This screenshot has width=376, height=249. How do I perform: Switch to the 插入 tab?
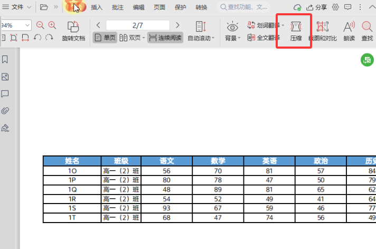pyautogui.click(x=97, y=7)
